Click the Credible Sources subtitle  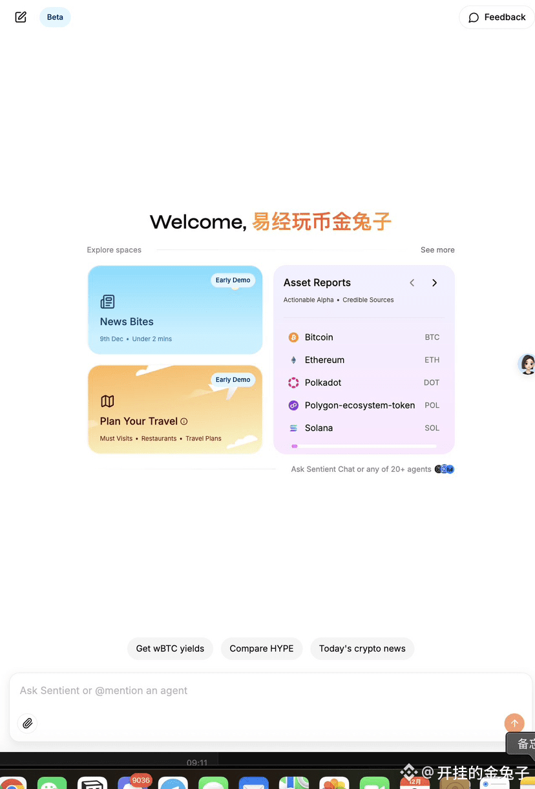coord(368,300)
